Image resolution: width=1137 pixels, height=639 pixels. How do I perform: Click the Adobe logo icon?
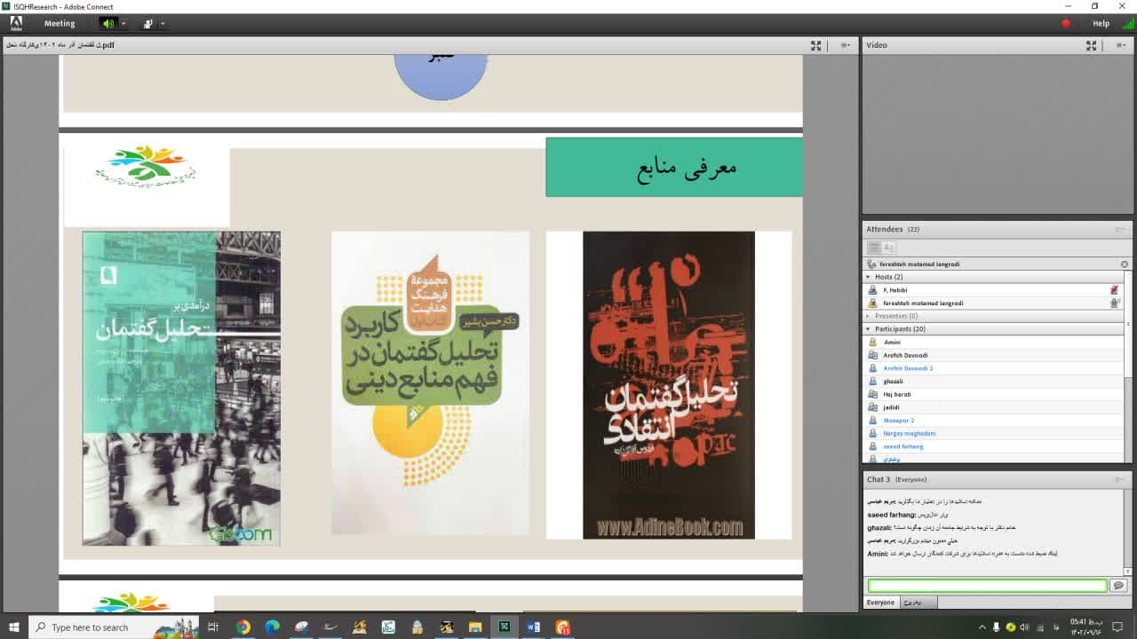16,24
